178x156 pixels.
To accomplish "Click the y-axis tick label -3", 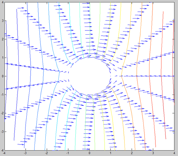I will 2,132.
